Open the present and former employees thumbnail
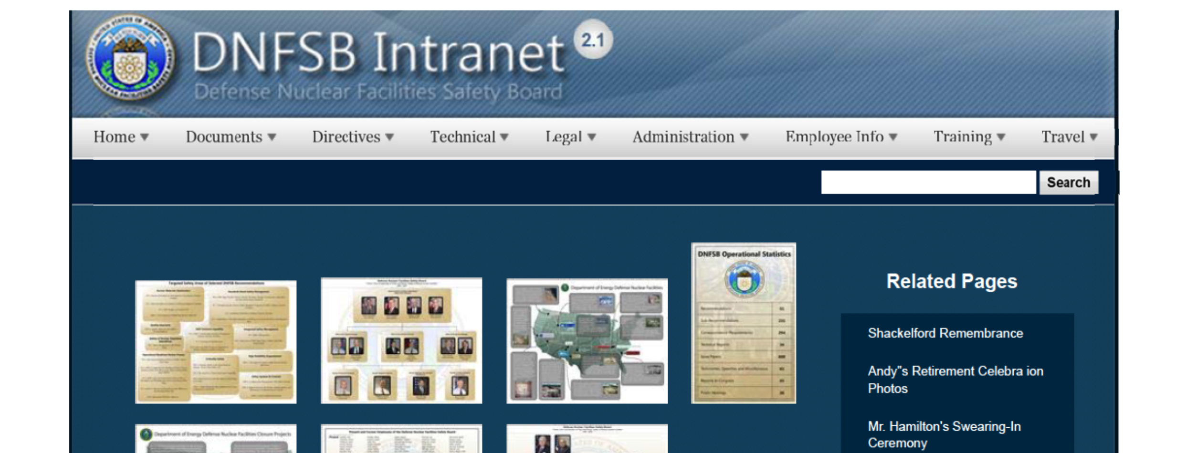 [x=401, y=439]
